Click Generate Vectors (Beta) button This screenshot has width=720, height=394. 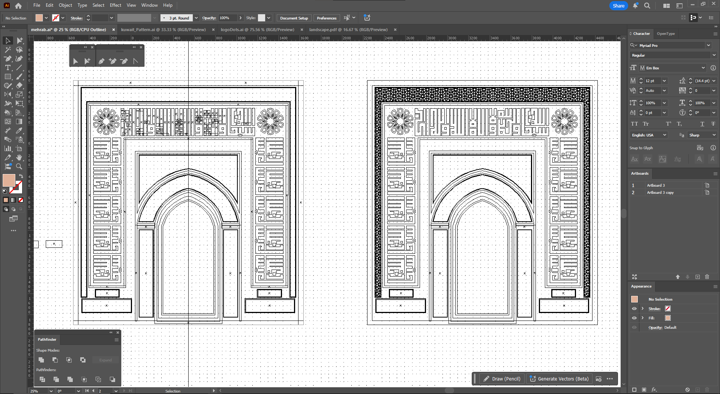point(559,379)
